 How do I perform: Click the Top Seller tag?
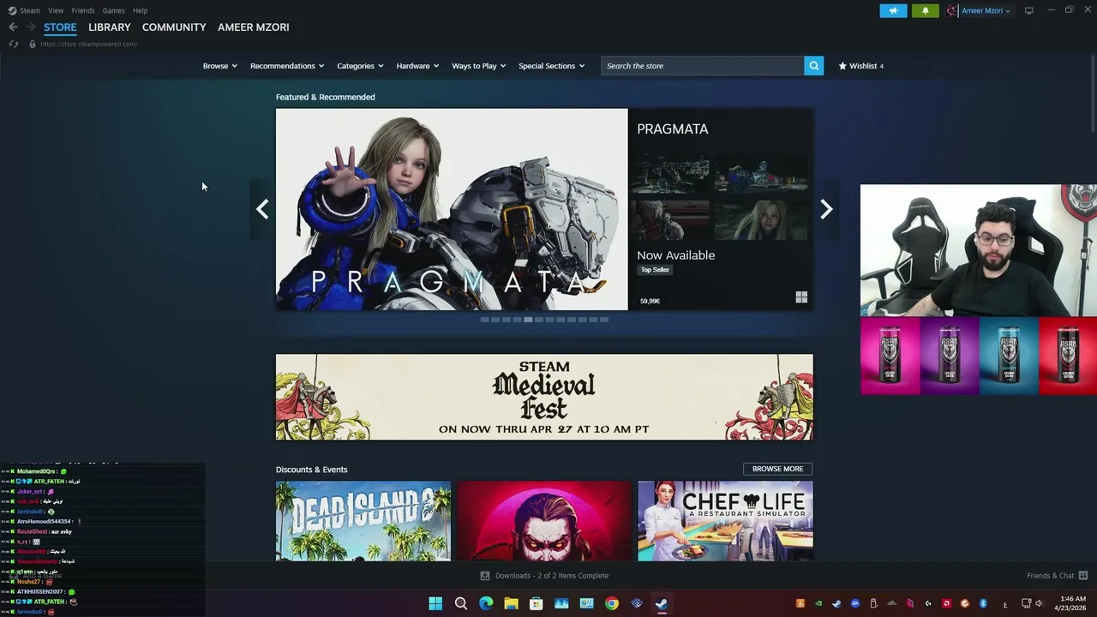point(655,270)
